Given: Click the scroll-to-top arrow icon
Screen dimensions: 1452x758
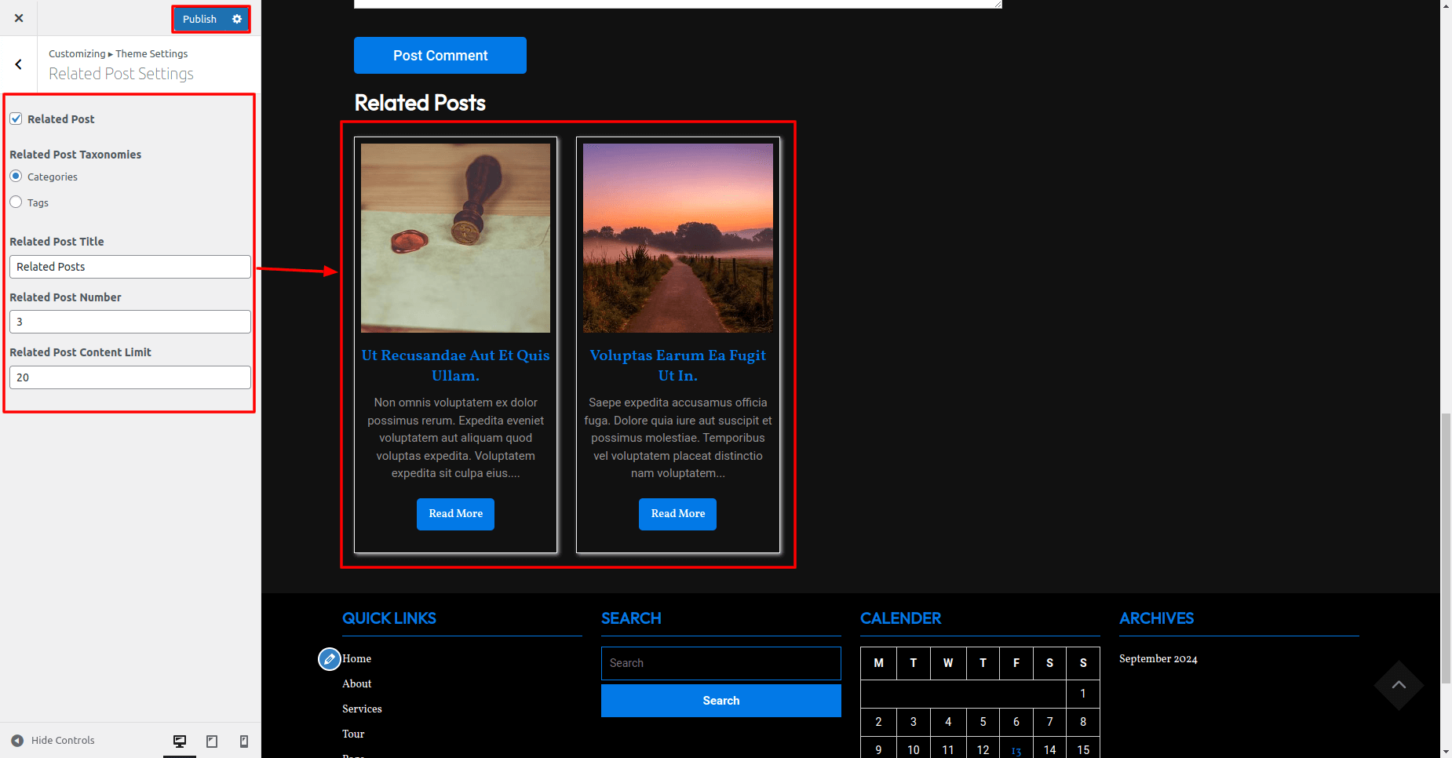Looking at the screenshot, I should tap(1398, 685).
